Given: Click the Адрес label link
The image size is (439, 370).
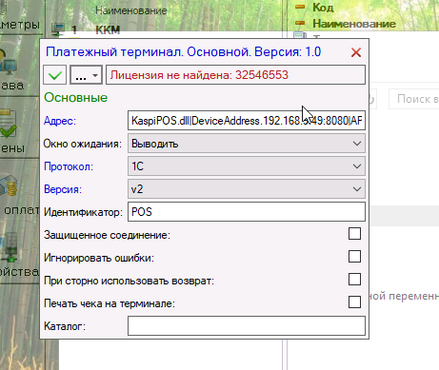Looking at the screenshot, I should (60, 121).
